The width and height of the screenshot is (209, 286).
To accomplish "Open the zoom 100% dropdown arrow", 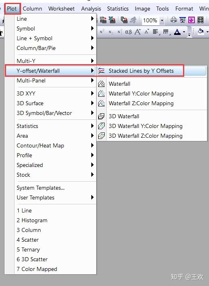I will [x=162, y=20].
